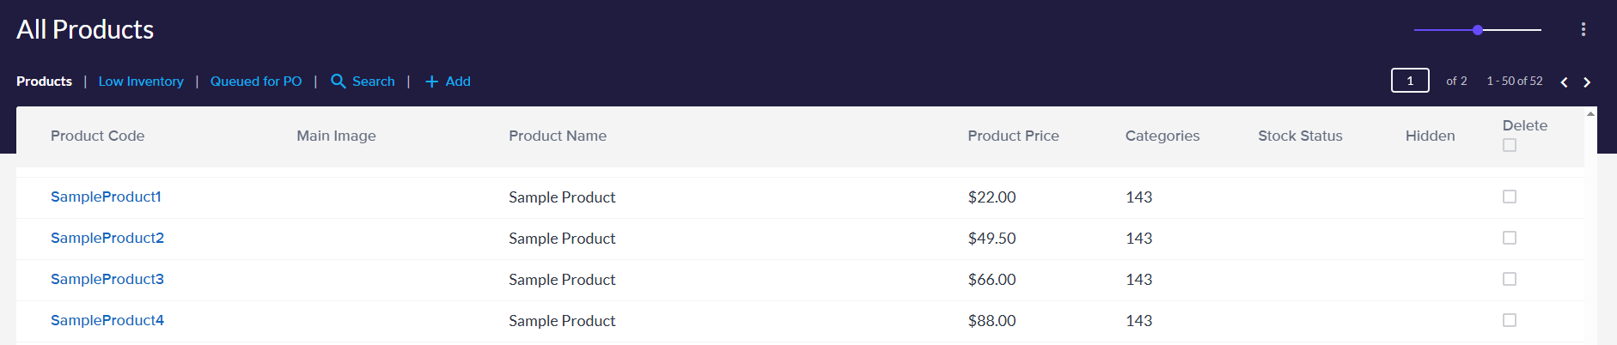Go to next page arrow
Viewport: 1617px width, 345px height.
click(1587, 82)
